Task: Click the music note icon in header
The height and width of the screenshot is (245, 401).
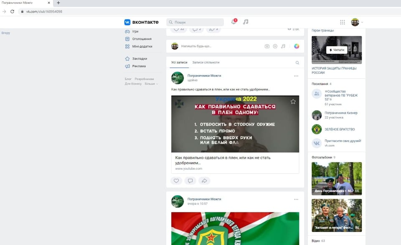Action: click(x=246, y=22)
